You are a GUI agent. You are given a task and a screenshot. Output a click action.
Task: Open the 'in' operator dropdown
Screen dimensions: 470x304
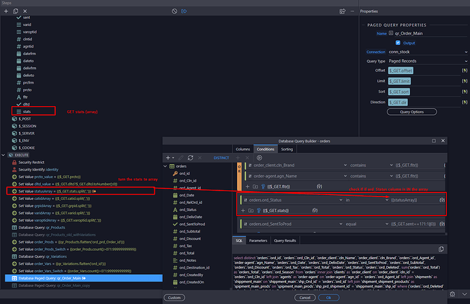tap(367, 200)
